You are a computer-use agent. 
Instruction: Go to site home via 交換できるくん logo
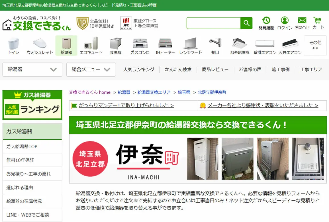pyautogui.click(x=36, y=23)
